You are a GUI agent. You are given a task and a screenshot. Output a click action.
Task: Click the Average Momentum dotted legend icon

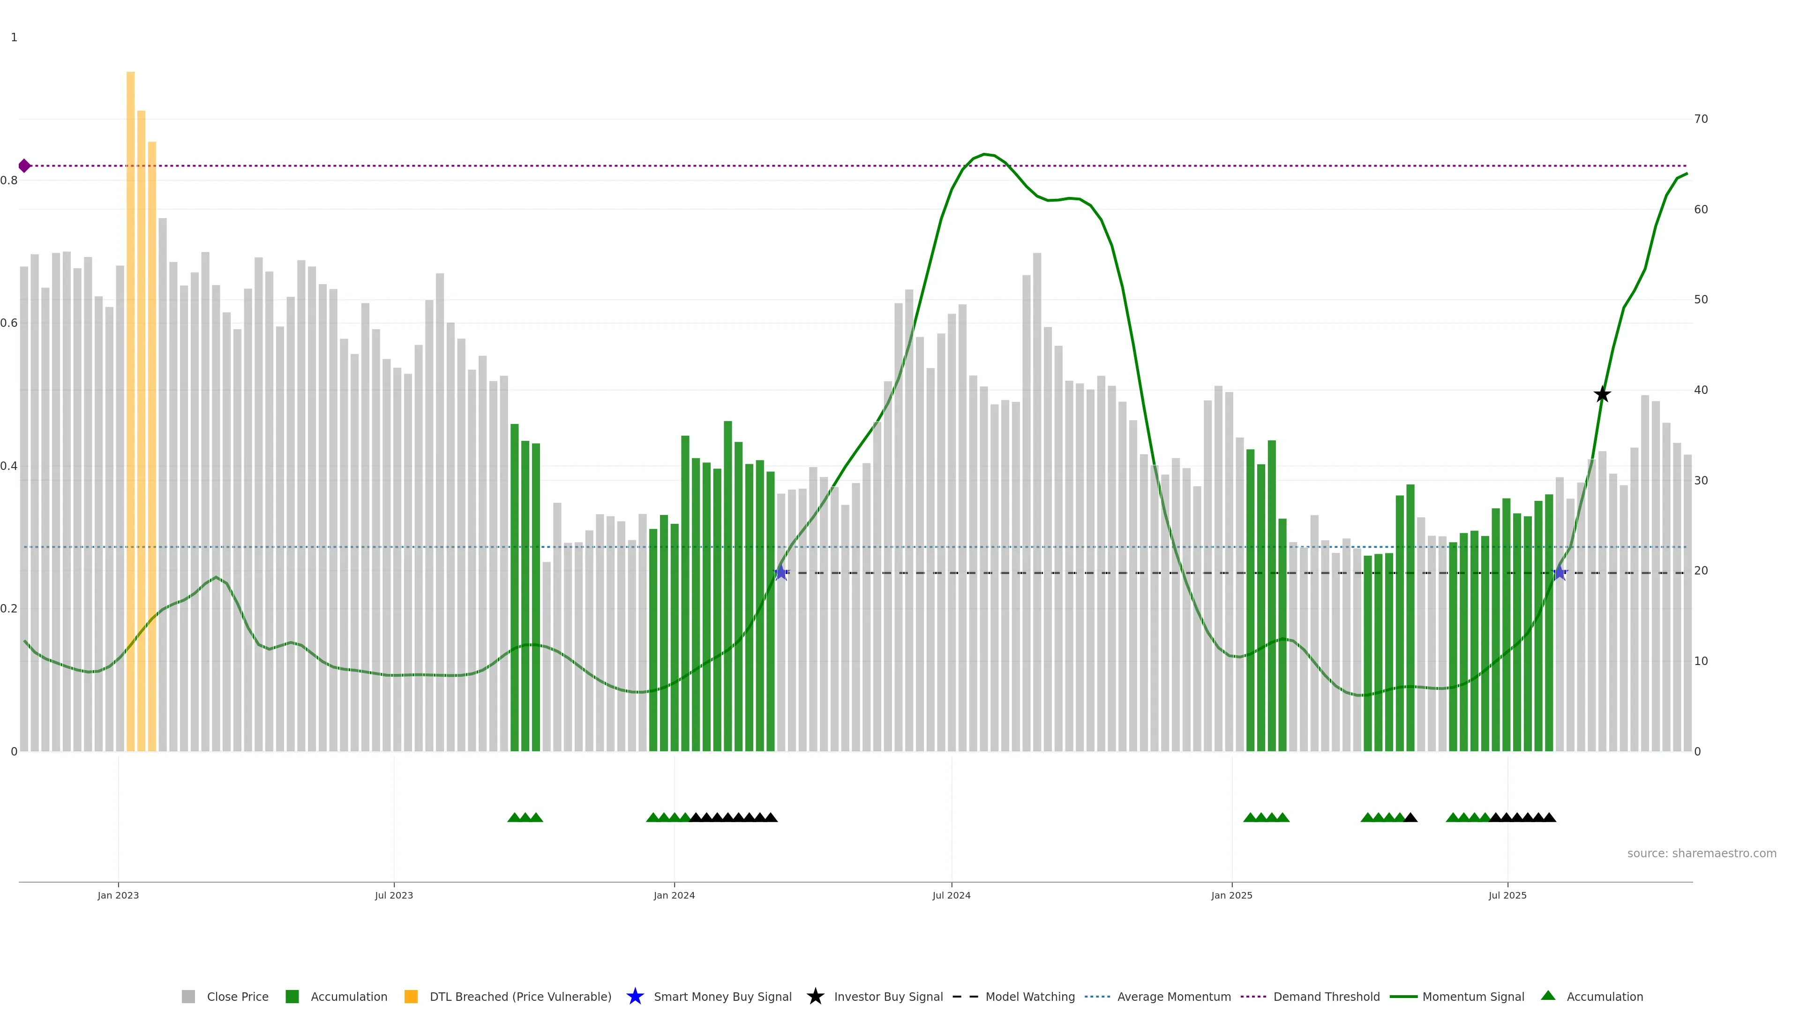point(1097,996)
